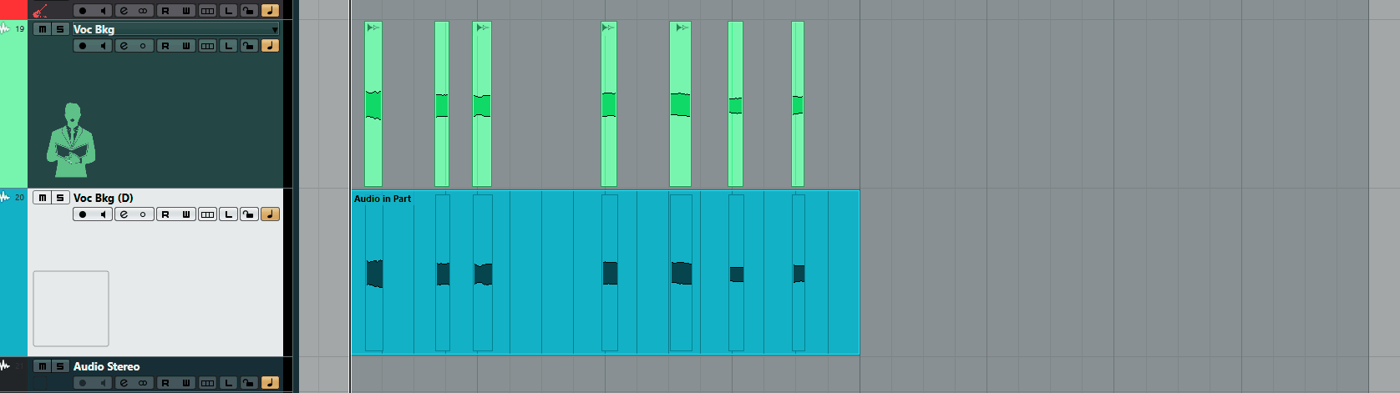Toggle Read automation on Voc Bkg (D)
The height and width of the screenshot is (393, 1400).
click(x=165, y=214)
